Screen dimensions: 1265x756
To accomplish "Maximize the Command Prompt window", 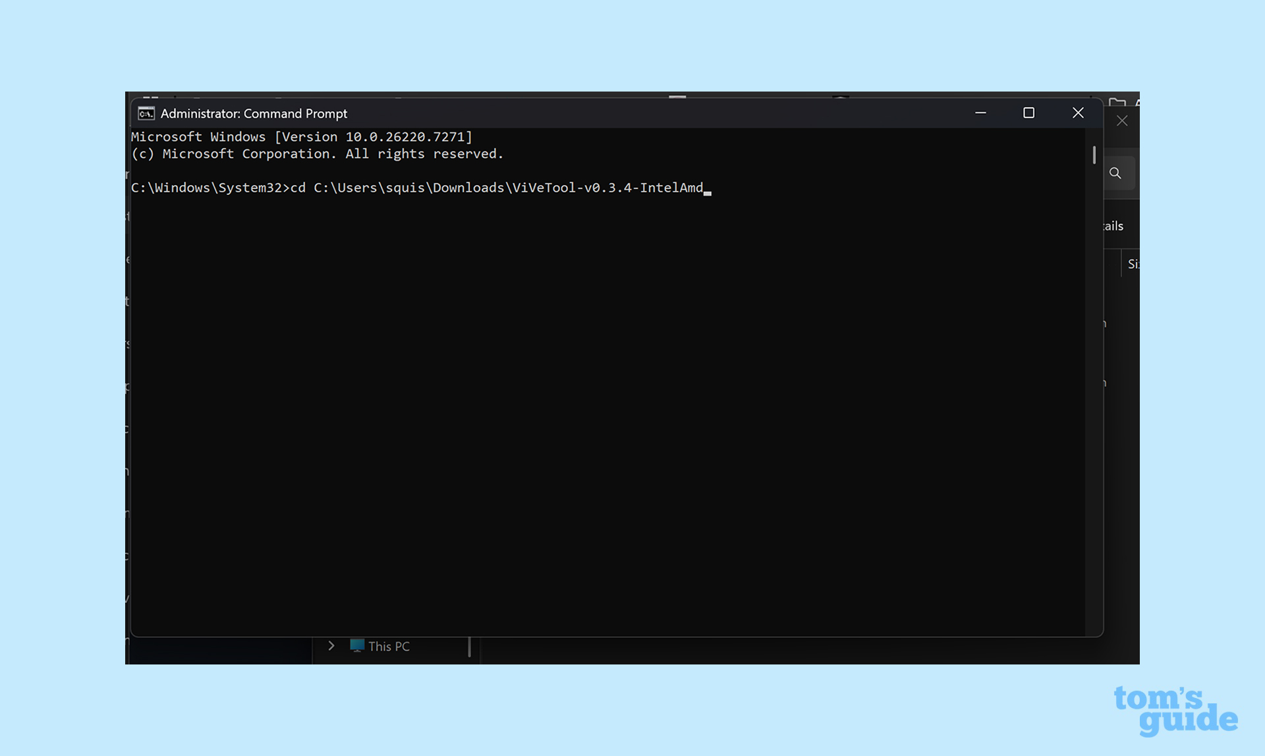I will pos(1028,113).
